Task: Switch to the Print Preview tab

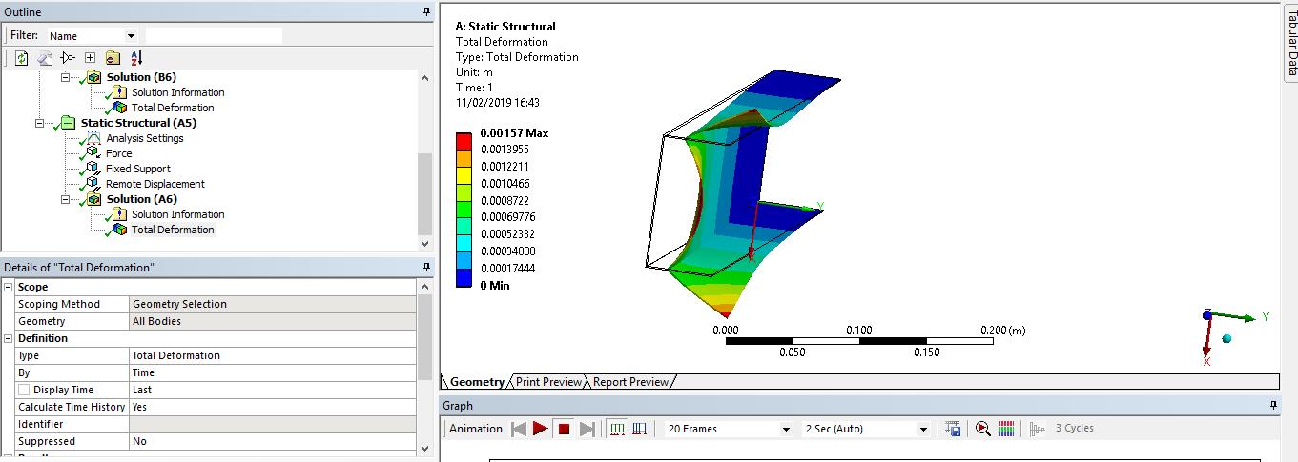Action: (548, 382)
